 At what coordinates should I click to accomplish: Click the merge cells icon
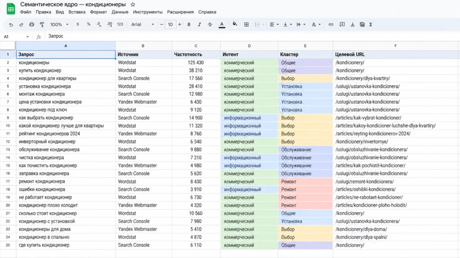(x=257, y=25)
